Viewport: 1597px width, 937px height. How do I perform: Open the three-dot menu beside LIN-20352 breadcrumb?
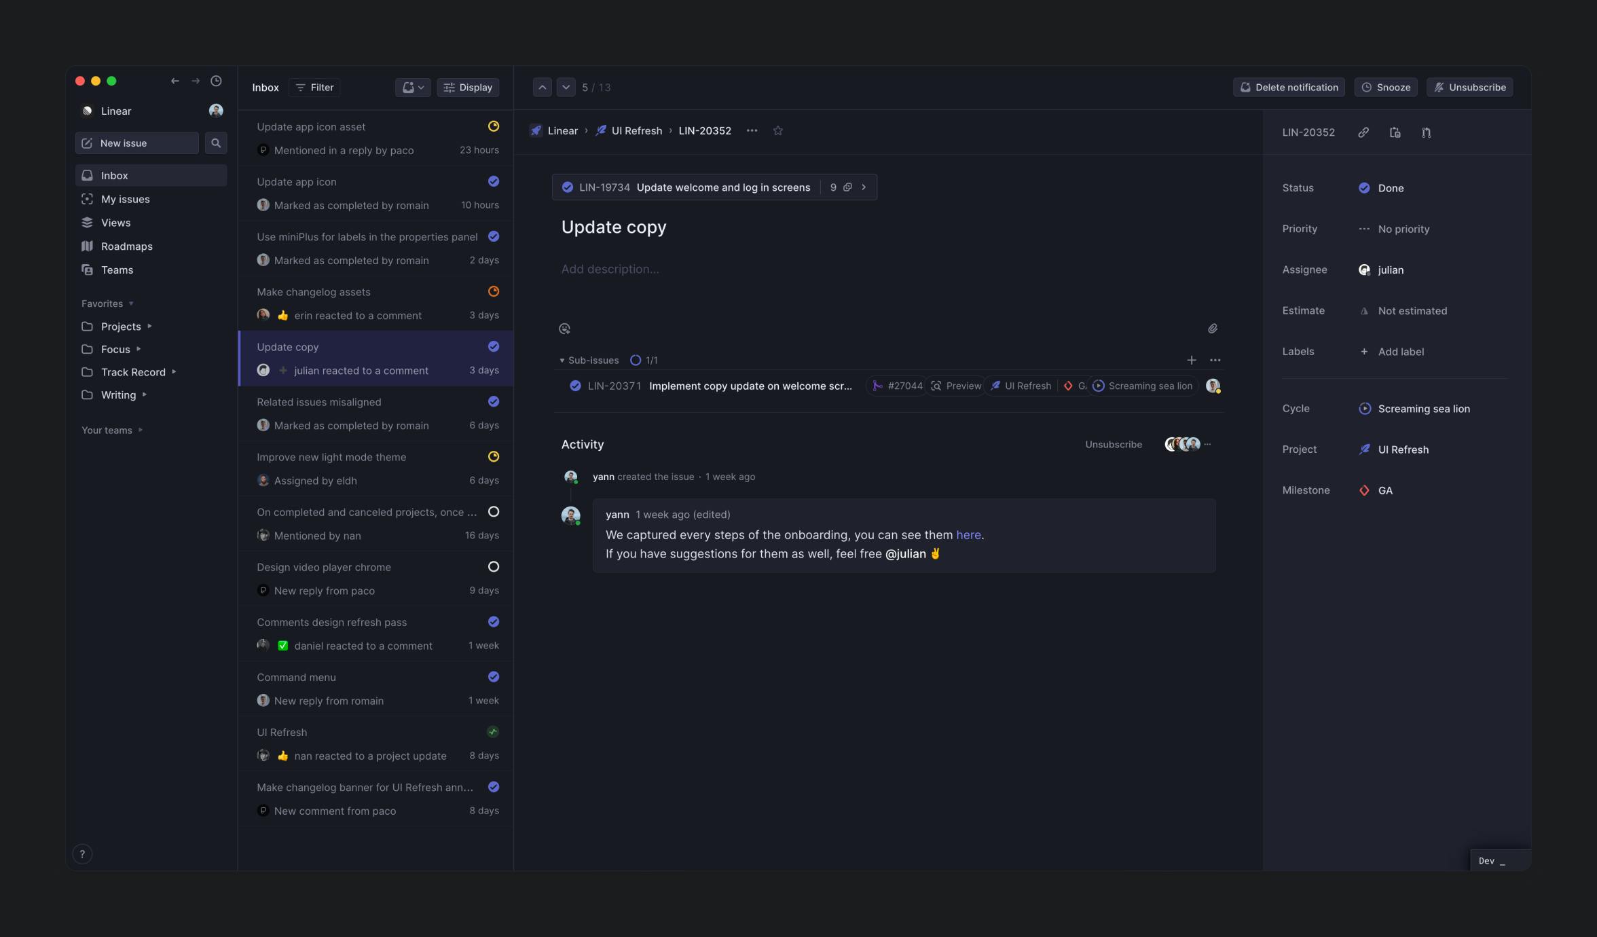(x=752, y=130)
